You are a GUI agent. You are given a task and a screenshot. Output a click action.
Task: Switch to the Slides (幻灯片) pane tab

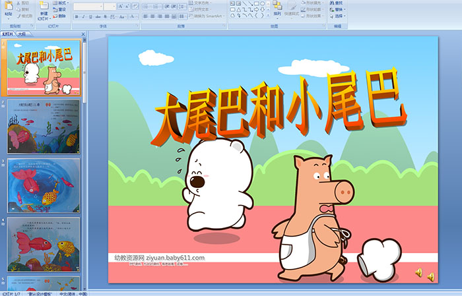[8, 34]
